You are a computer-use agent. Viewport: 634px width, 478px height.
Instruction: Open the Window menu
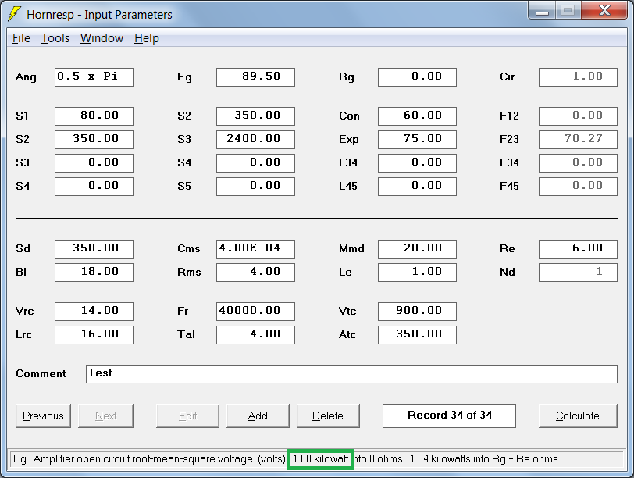coord(102,38)
